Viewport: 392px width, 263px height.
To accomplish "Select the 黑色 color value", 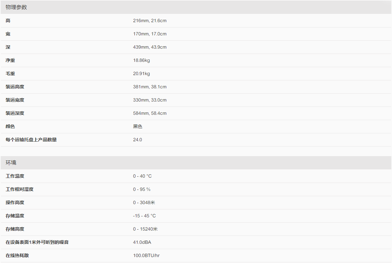I will [138, 126].
